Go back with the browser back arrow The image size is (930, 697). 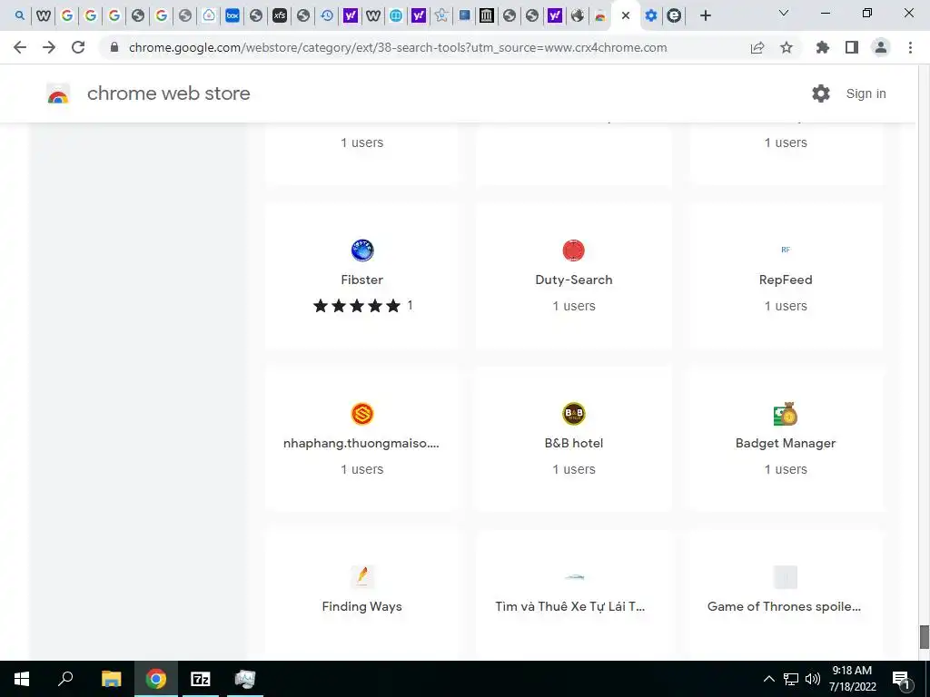[20, 47]
